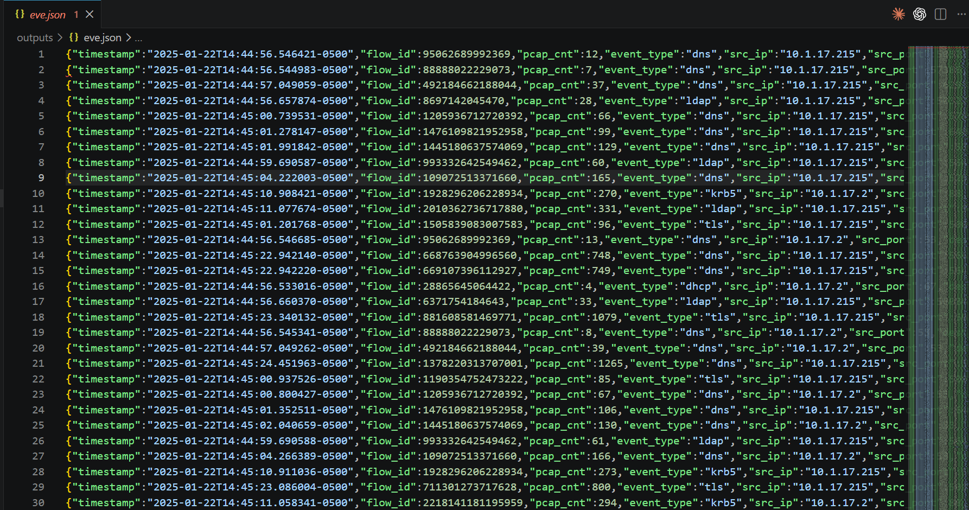Screen dimensions: 969x510
Task: Click "krb5" event type on line 10
Action: click(723, 194)
